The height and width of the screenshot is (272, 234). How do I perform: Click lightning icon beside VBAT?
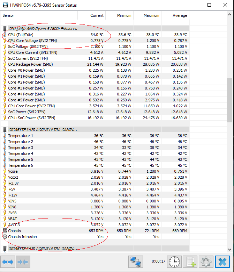click(5, 219)
